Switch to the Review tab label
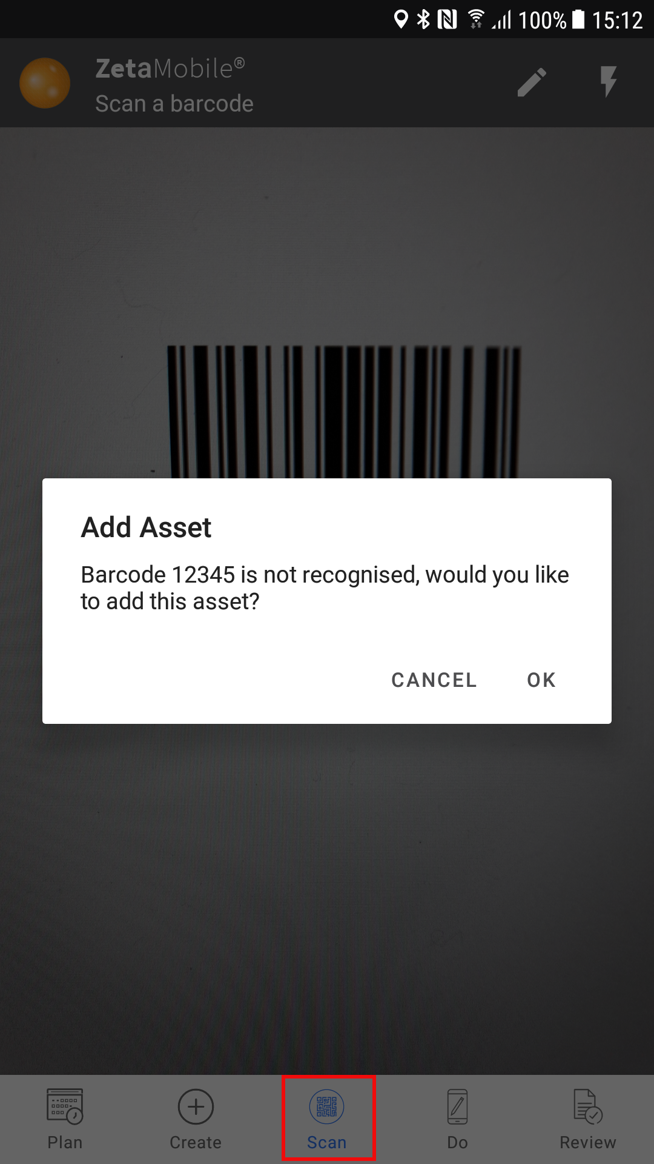The height and width of the screenshot is (1164, 654). 588,1142
